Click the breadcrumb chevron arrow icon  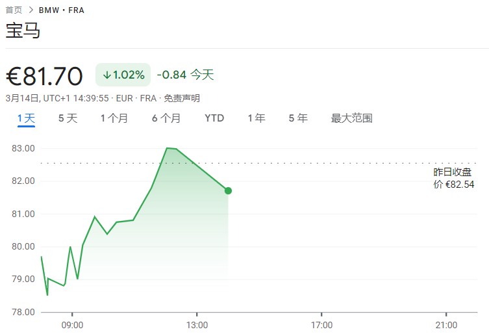31,10
